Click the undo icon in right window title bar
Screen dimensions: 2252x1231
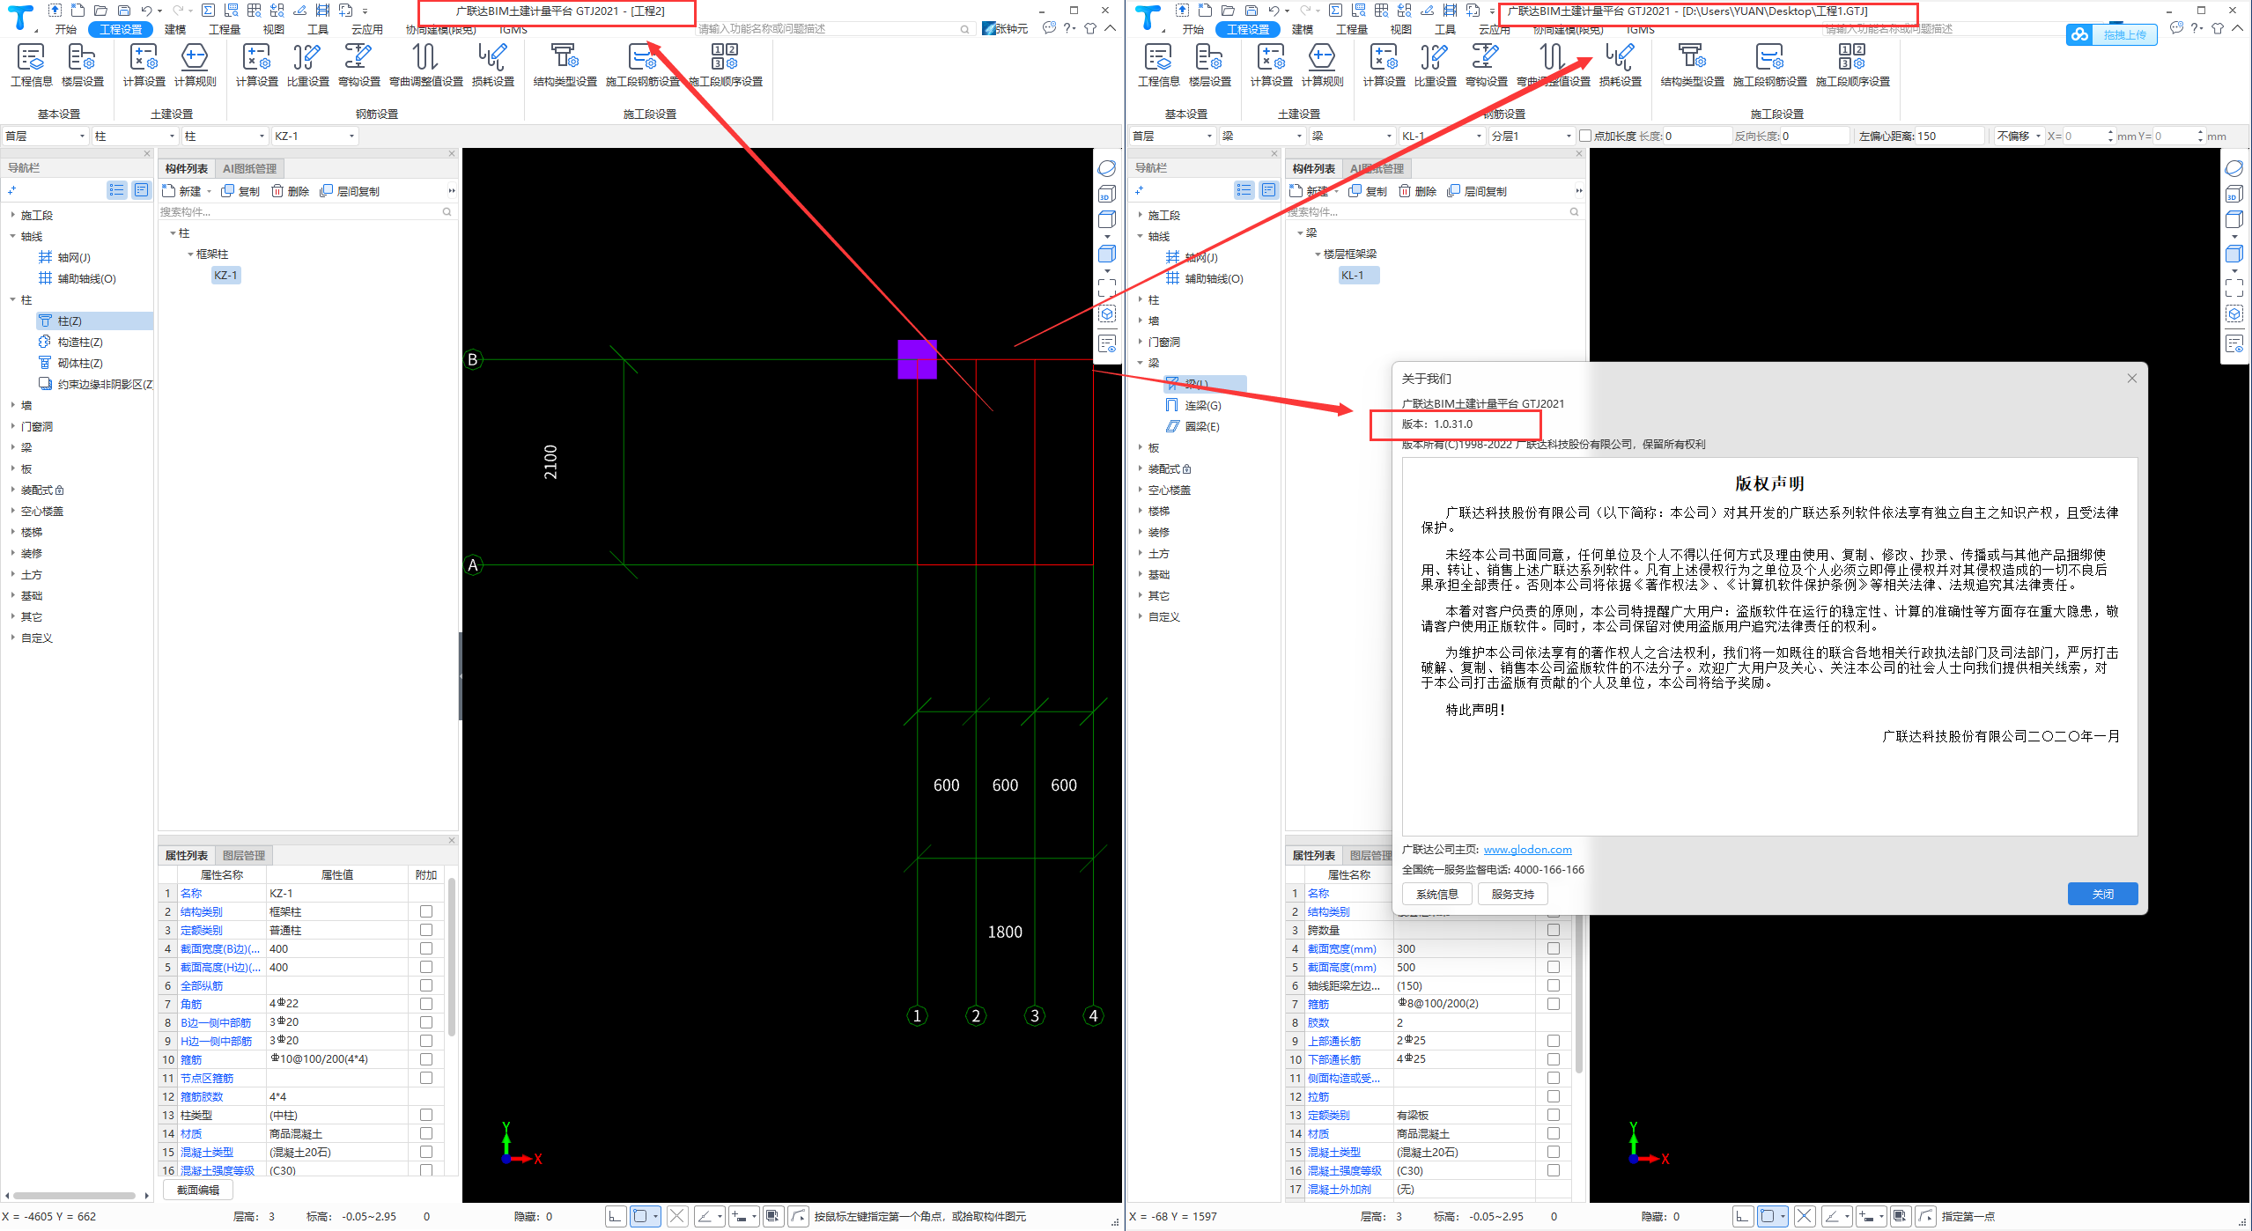point(1274,11)
